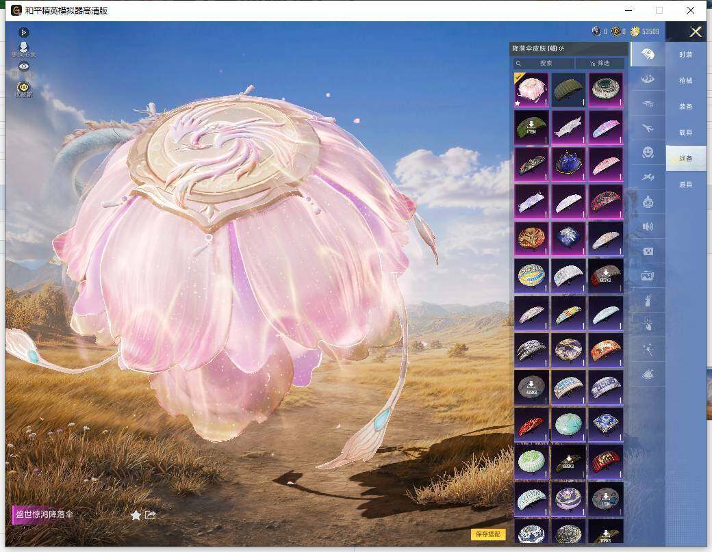Click the 降落伞皮肤 (49) header

[x=538, y=49]
